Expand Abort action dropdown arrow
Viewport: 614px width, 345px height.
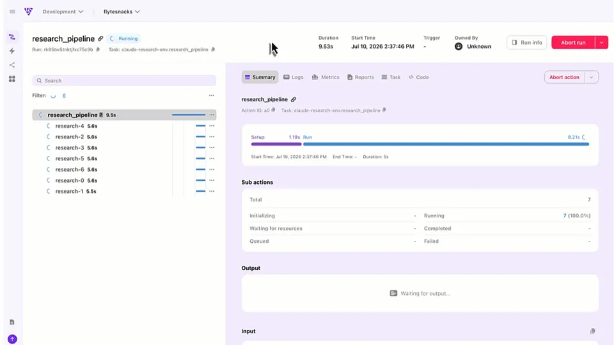591,77
